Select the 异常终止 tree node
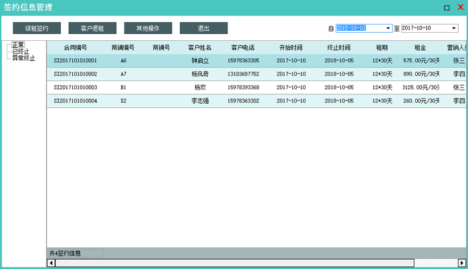Screen dimensions: 468x269 tap(23, 57)
